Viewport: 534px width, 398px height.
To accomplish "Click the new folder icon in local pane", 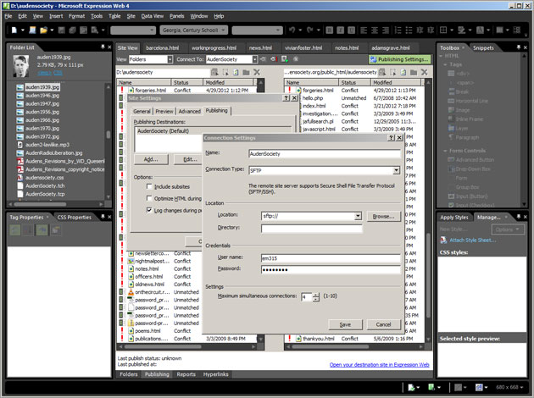I will (x=246, y=72).
